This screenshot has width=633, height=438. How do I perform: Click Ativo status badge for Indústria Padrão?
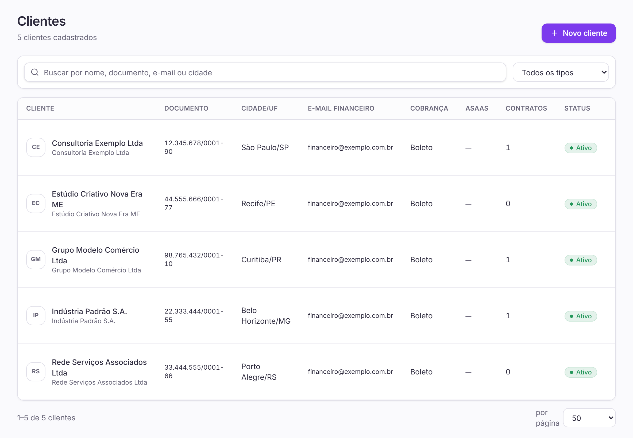pyautogui.click(x=581, y=316)
